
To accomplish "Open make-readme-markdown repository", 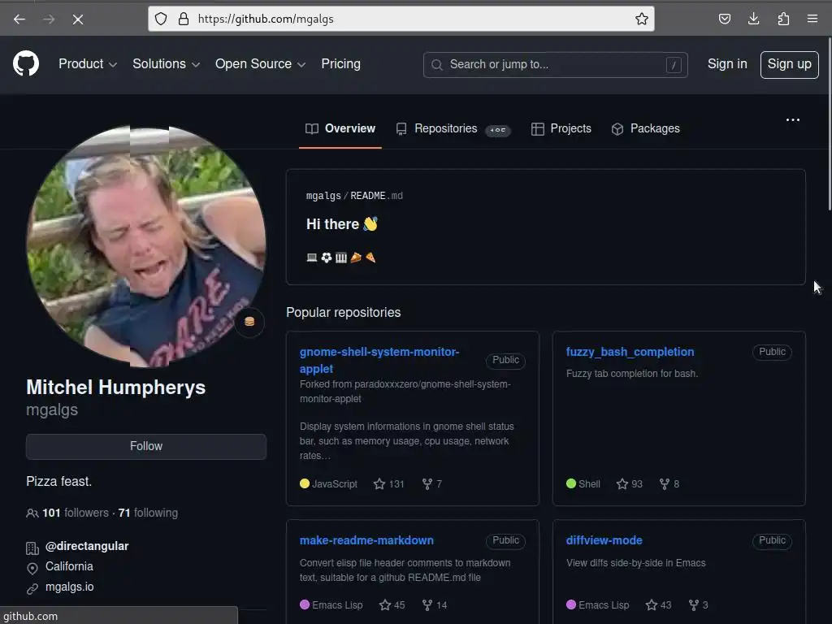I will (366, 540).
